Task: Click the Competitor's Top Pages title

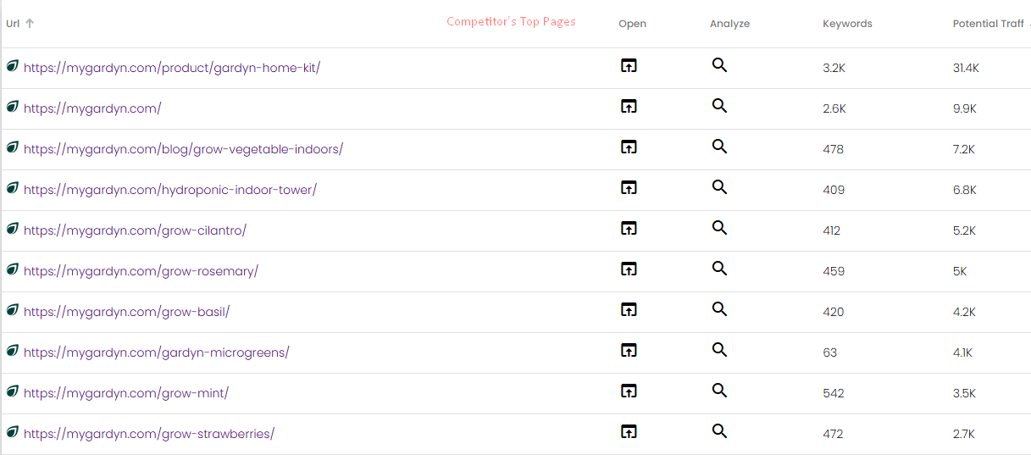Action: [511, 22]
